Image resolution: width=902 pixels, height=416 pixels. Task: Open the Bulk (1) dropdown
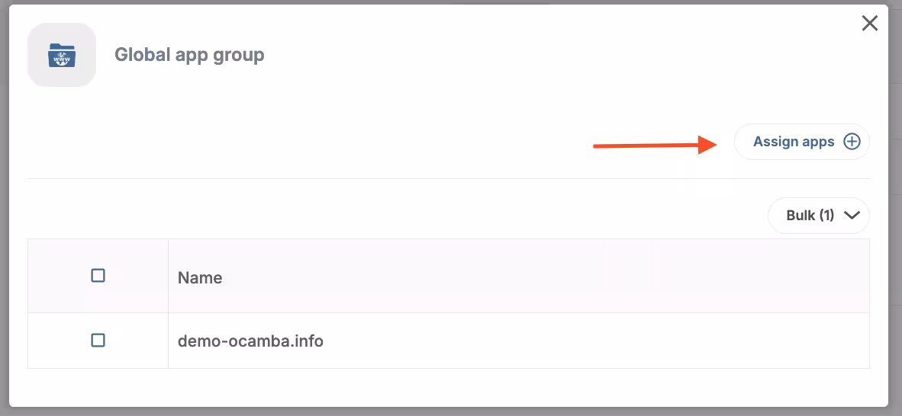[818, 216]
